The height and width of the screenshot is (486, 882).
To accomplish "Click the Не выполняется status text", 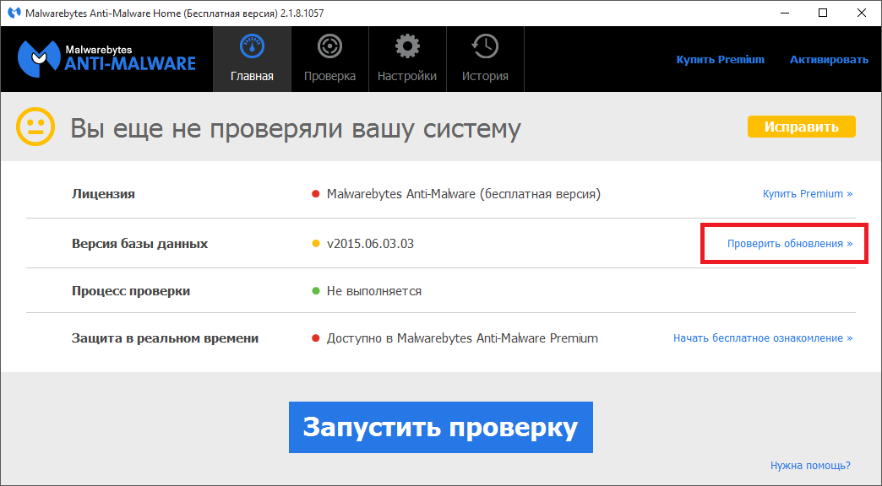I will (x=374, y=291).
